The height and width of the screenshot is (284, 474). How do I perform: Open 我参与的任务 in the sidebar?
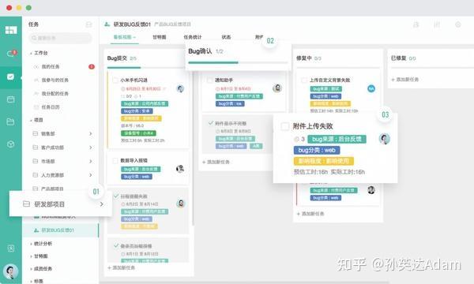[x=55, y=80]
